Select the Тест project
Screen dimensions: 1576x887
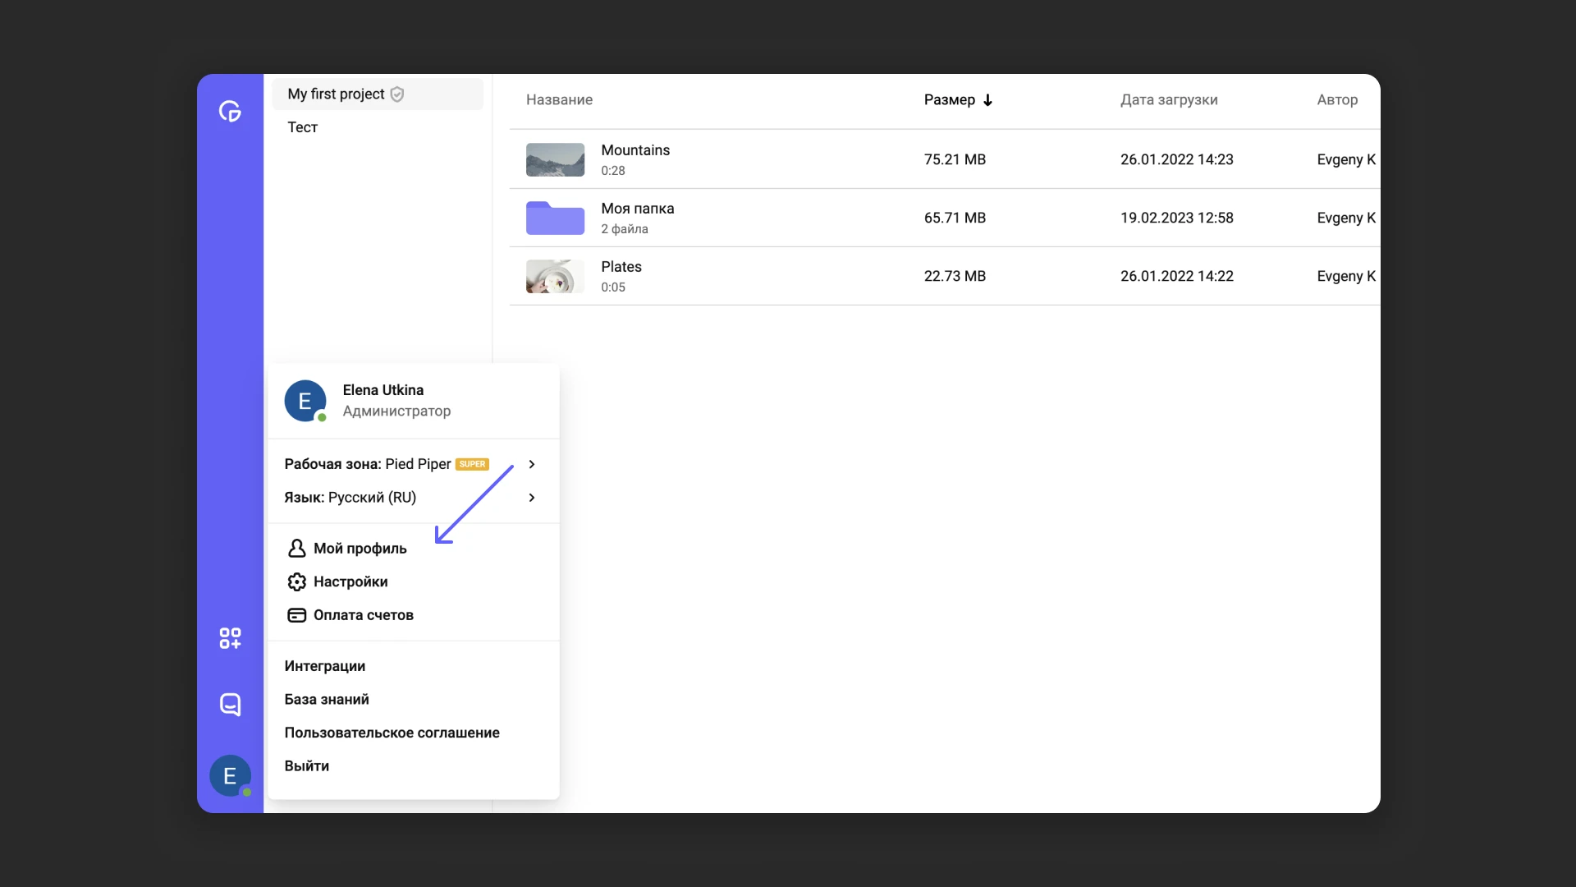(x=303, y=127)
